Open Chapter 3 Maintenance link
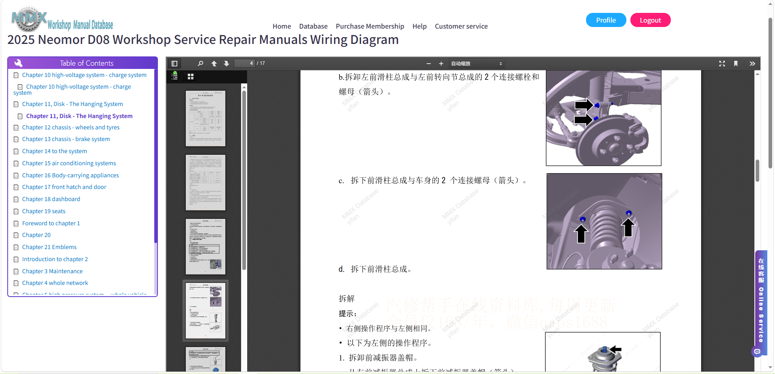The height and width of the screenshot is (374, 775). (x=52, y=271)
